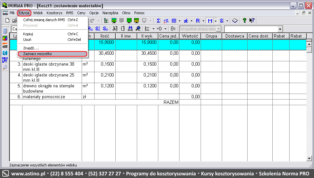Open the Kosztorys menu

[x=55, y=13]
